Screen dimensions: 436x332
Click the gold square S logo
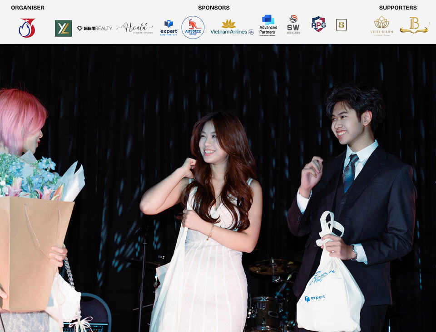341,25
